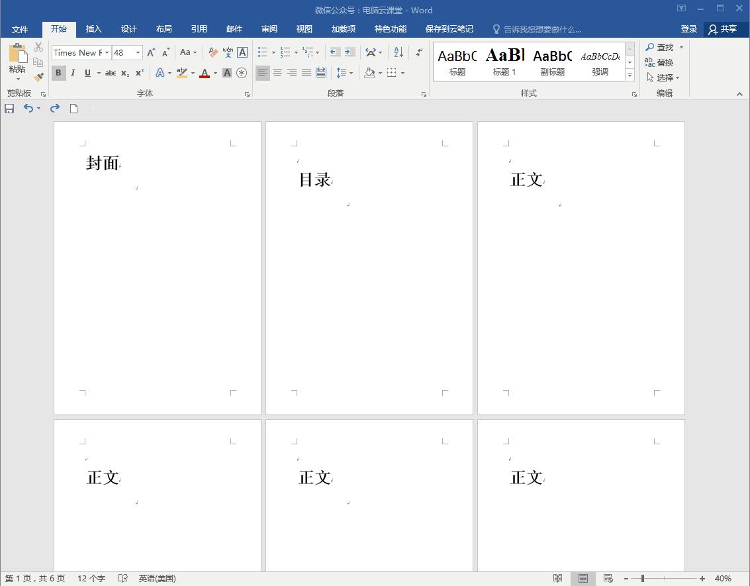Click the enclosed character (字) icon
The width and height of the screenshot is (750, 586).
pos(242,73)
